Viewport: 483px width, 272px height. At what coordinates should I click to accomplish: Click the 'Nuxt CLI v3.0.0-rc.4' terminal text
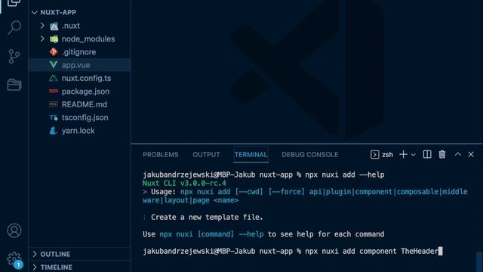pyautogui.click(x=184, y=183)
